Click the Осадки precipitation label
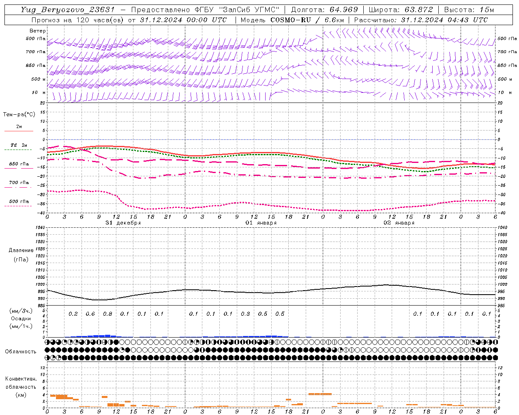The height and width of the screenshot is (415, 519). click(x=21, y=319)
